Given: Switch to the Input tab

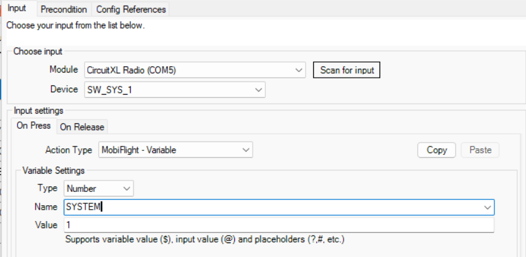Looking at the screenshot, I should (17, 9).
